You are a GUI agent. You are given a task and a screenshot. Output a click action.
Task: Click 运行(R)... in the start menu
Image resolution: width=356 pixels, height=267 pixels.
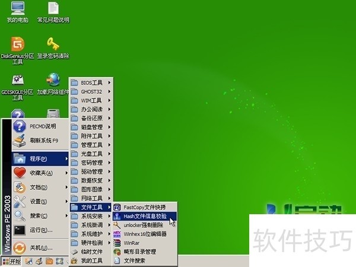pyautogui.click(x=40, y=230)
